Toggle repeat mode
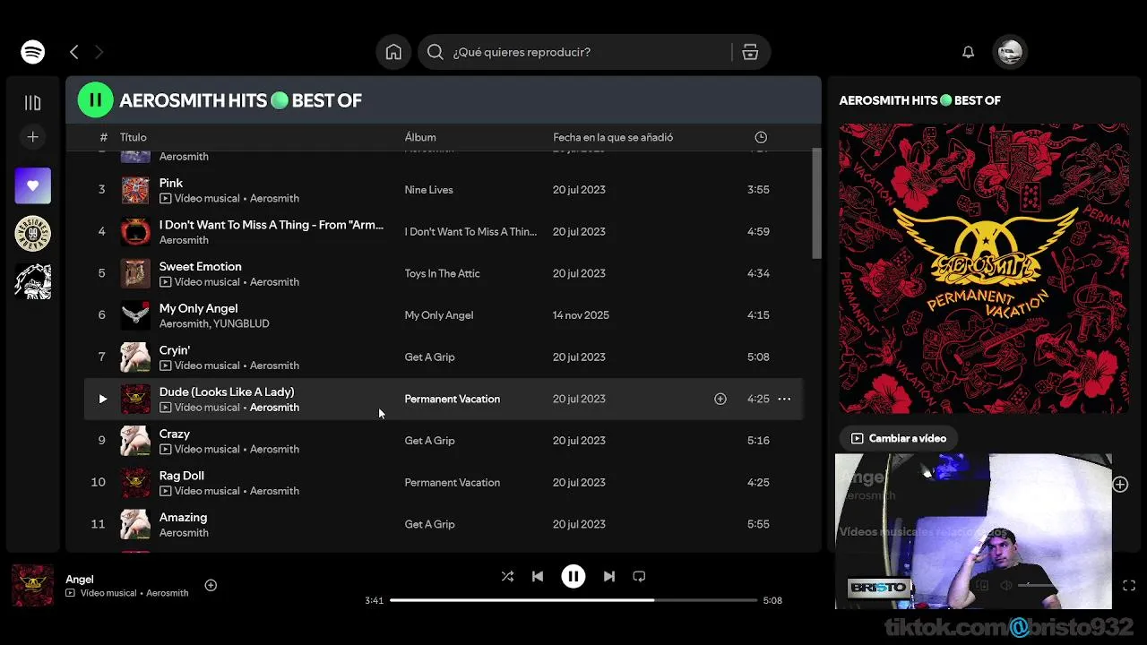Viewport: 1147px width, 645px height. 639,576
